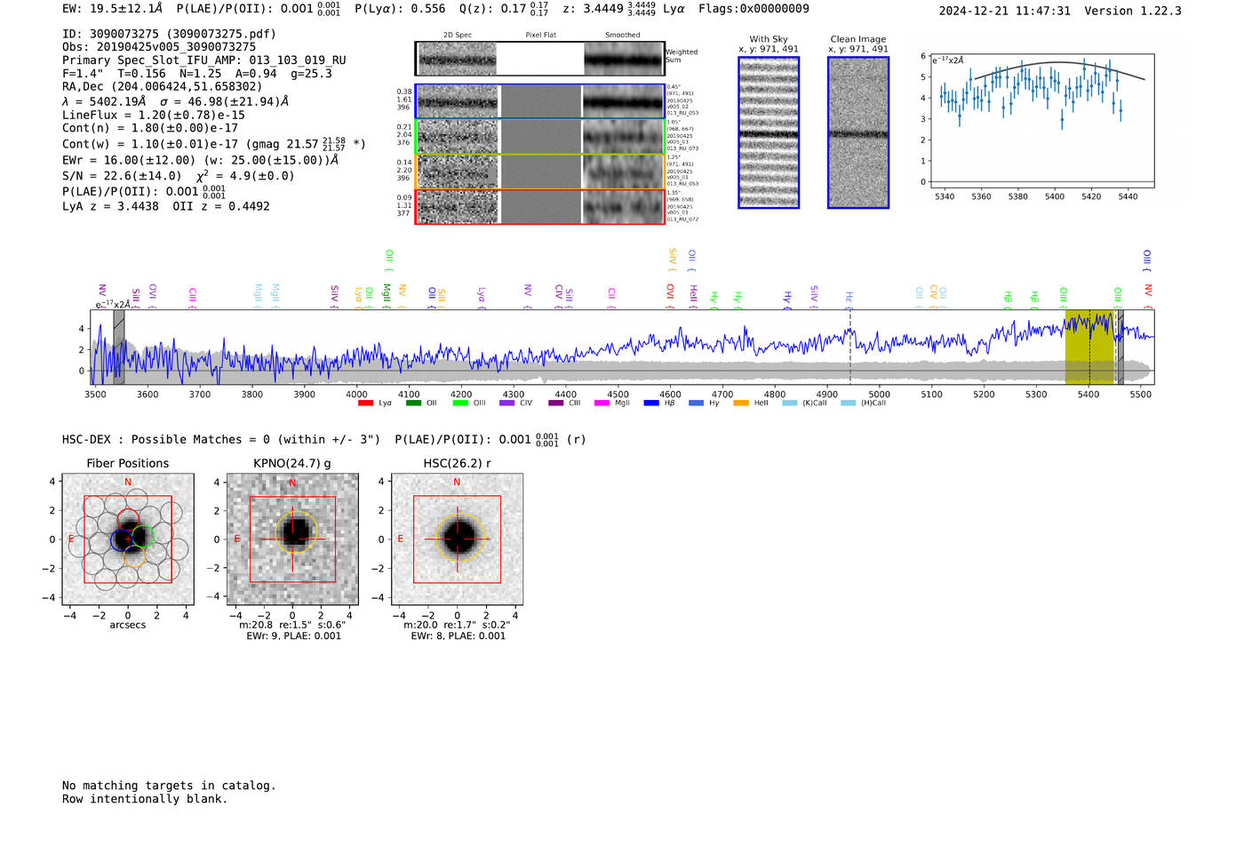Click the hatched gray region near 3540
This screenshot has height=847, width=1244.
[x=119, y=348]
